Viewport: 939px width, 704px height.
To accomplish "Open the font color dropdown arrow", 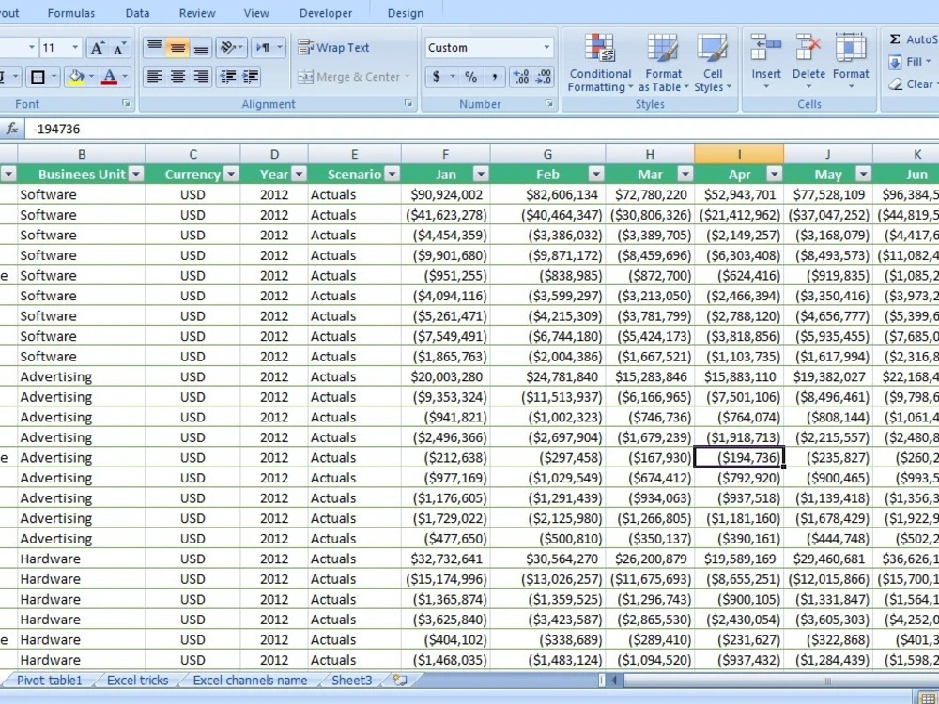I will 125,77.
